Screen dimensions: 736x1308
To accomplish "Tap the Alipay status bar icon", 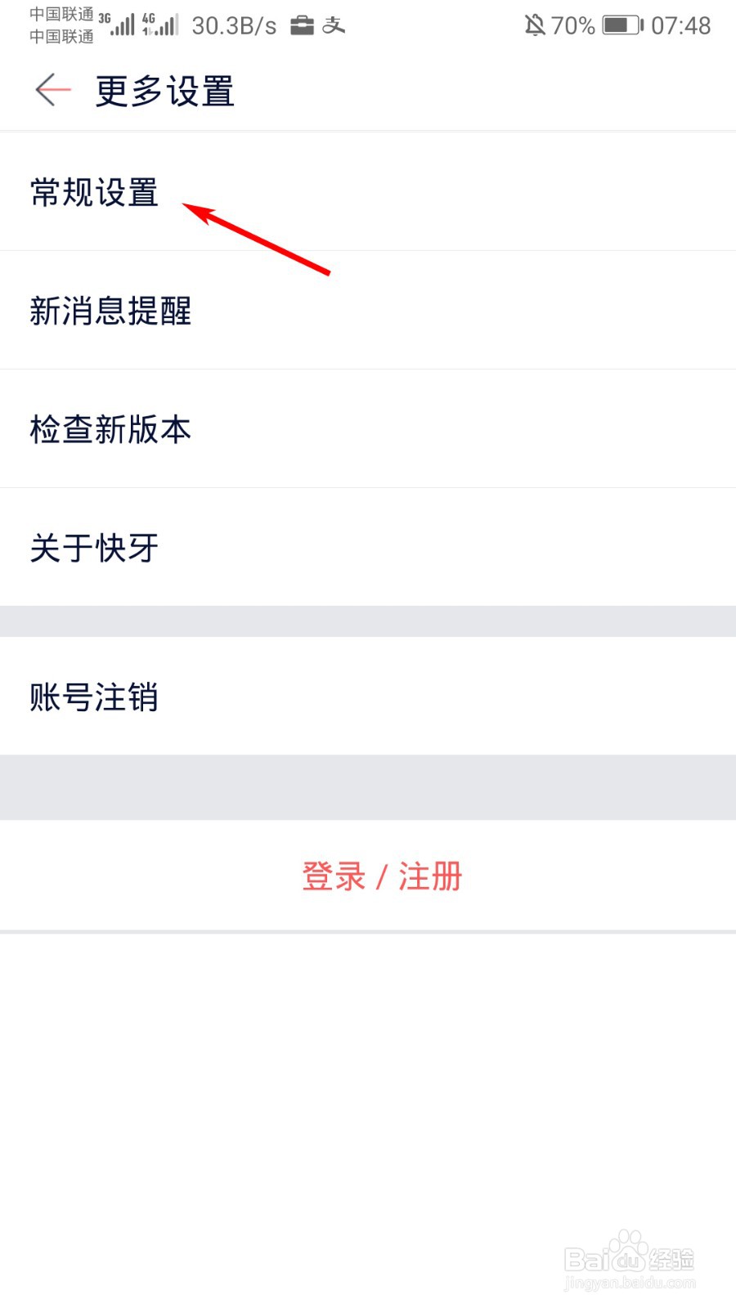I will (334, 25).
